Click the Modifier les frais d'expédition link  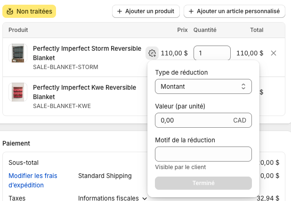coord(32,180)
